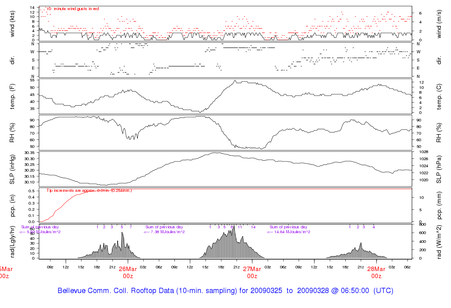The height and width of the screenshot is (308, 451).
Task: Select the '30.20' tick on SLP axis
Action: (30, 170)
